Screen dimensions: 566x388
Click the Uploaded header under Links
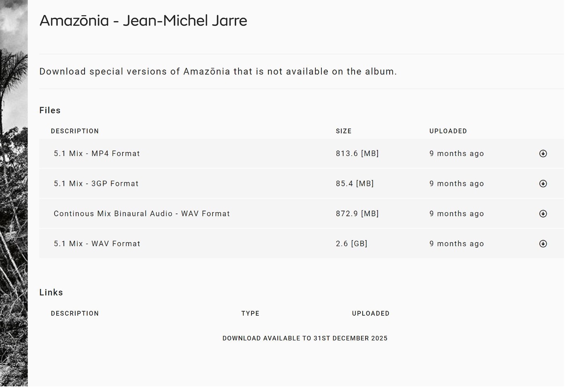(x=371, y=313)
